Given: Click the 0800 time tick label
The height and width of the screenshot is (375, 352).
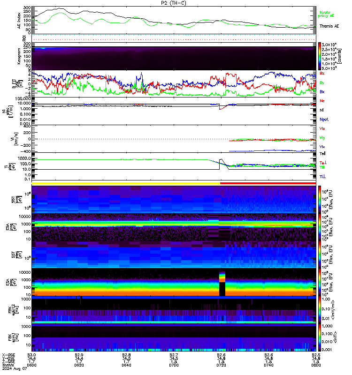Looking at the screenshot, I should pos(316,365).
